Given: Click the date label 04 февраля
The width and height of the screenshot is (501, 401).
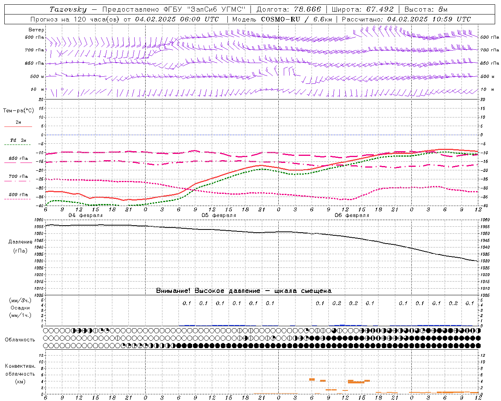Looking at the screenshot, I should tap(86, 215).
